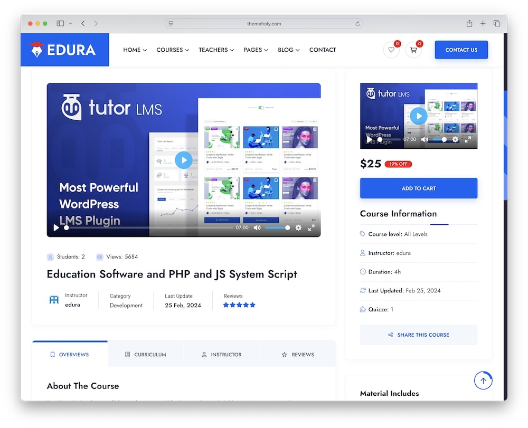Click main video progress seek bar

pos(148,228)
